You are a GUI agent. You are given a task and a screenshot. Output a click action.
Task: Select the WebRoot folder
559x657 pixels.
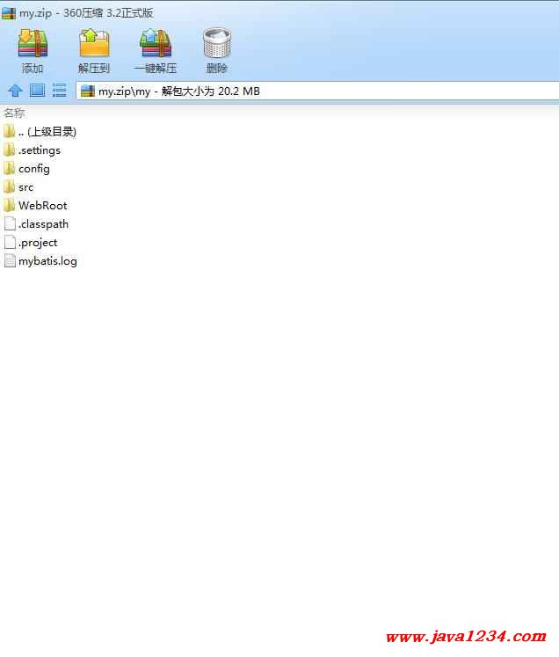42,206
